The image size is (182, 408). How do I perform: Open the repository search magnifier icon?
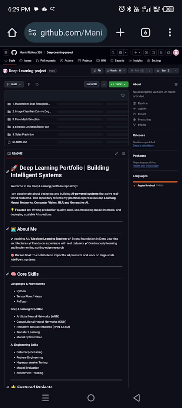[113, 53]
